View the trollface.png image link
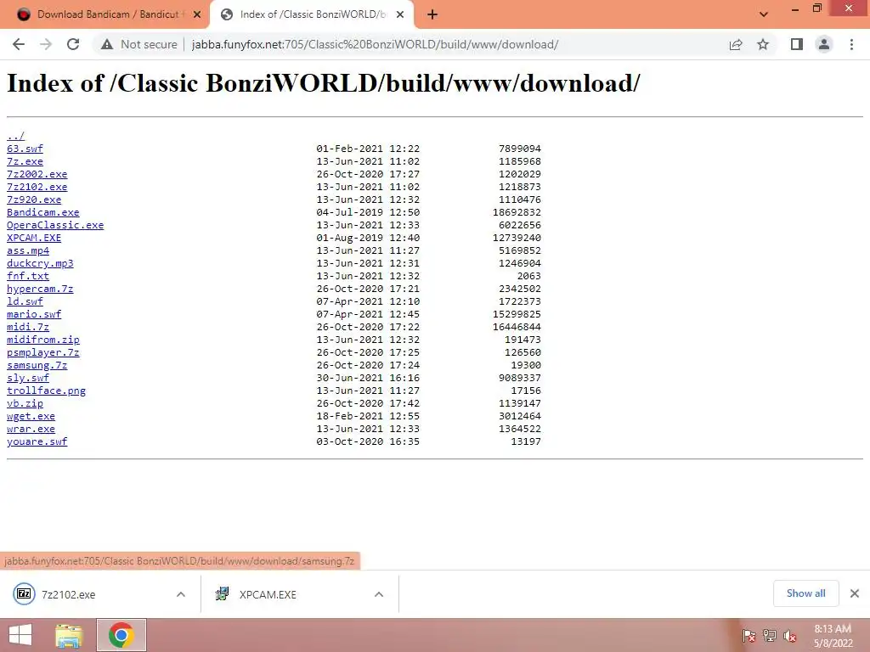The width and height of the screenshot is (870, 652). (x=46, y=391)
